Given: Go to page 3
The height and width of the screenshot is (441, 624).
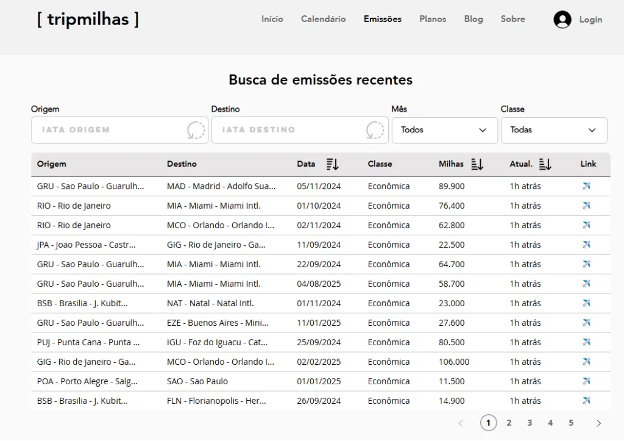Looking at the screenshot, I should (530, 423).
